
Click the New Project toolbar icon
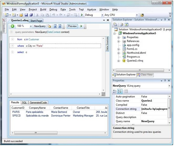pyautogui.click(x=7, y=15)
